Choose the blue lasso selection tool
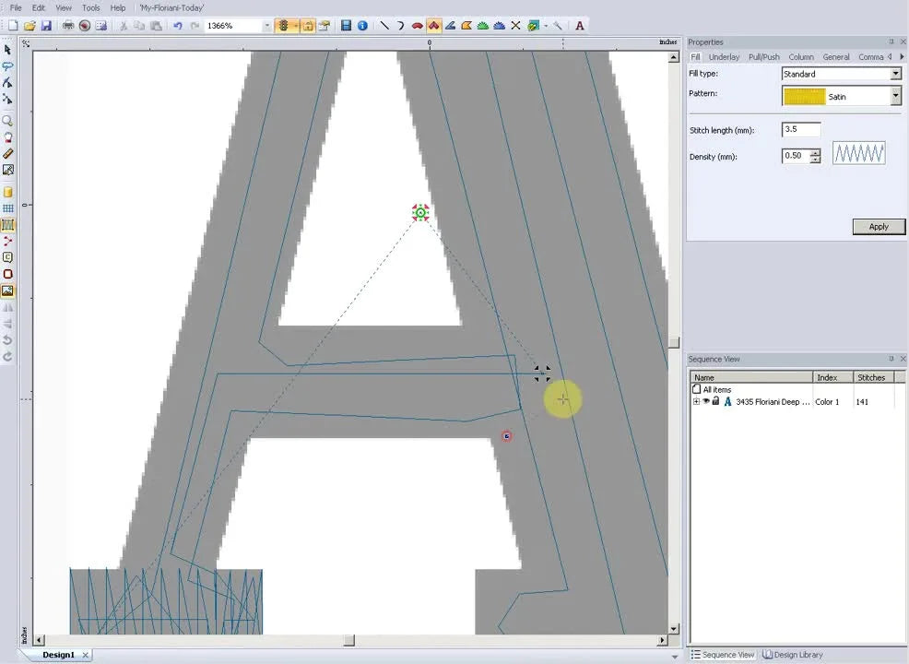The height and width of the screenshot is (664, 909). point(7,66)
